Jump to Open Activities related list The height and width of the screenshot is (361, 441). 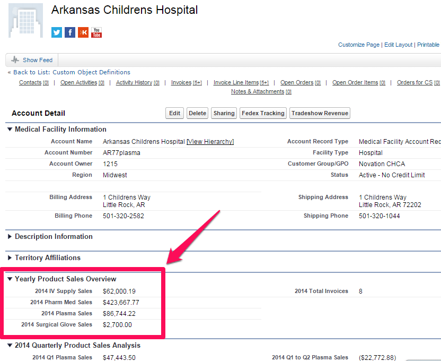(x=78, y=82)
